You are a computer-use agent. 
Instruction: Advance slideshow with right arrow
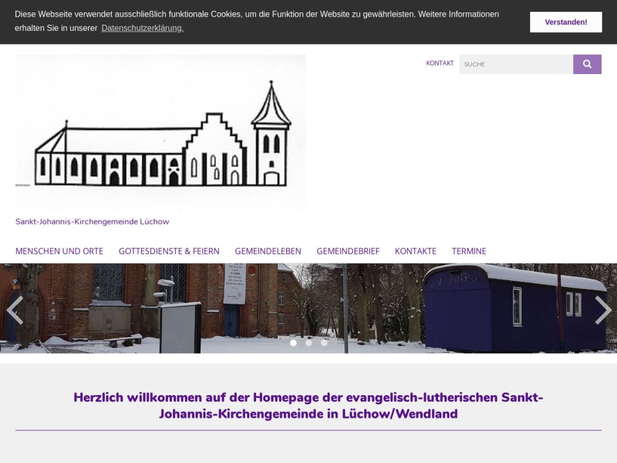[603, 310]
